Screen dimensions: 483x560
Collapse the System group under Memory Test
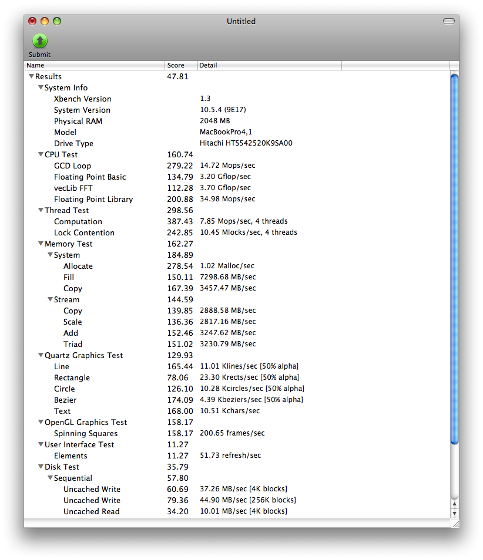[x=50, y=255]
